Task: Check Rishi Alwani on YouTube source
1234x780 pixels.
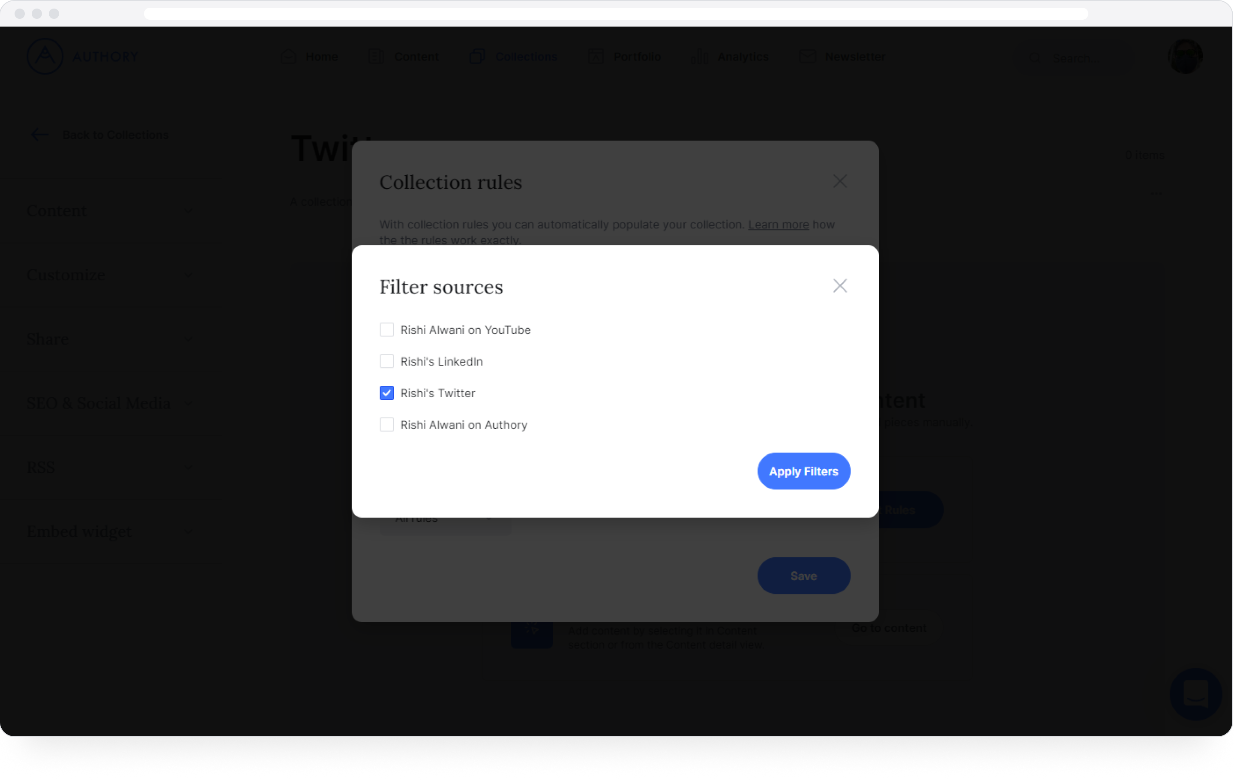Action: [387, 330]
